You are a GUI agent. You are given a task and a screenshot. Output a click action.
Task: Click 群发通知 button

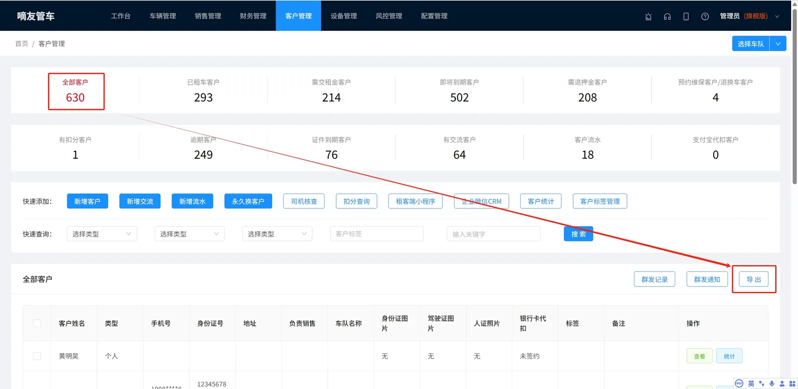pos(707,279)
